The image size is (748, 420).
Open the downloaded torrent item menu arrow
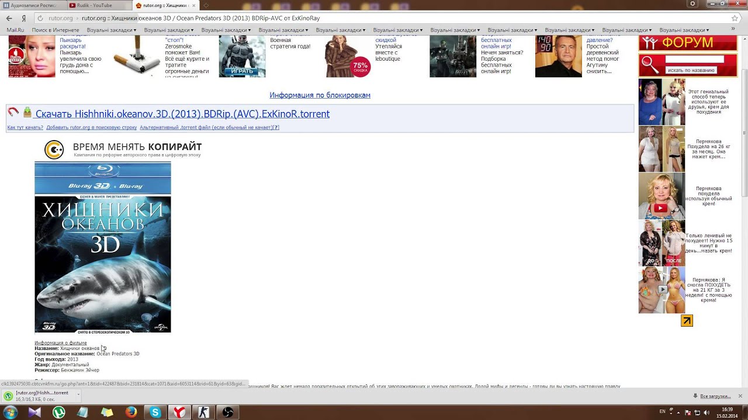78,393
